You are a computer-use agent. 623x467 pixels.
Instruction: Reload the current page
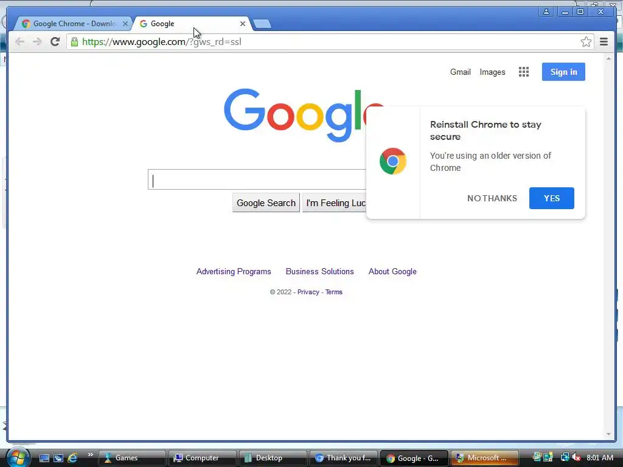[55, 42]
